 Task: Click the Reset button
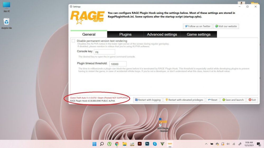tap(213, 100)
